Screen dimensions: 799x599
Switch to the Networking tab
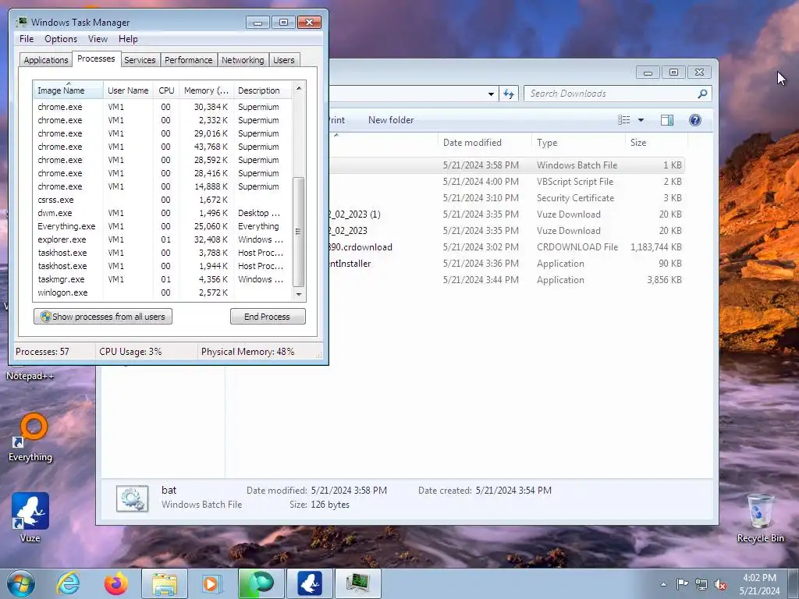pos(243,60)
